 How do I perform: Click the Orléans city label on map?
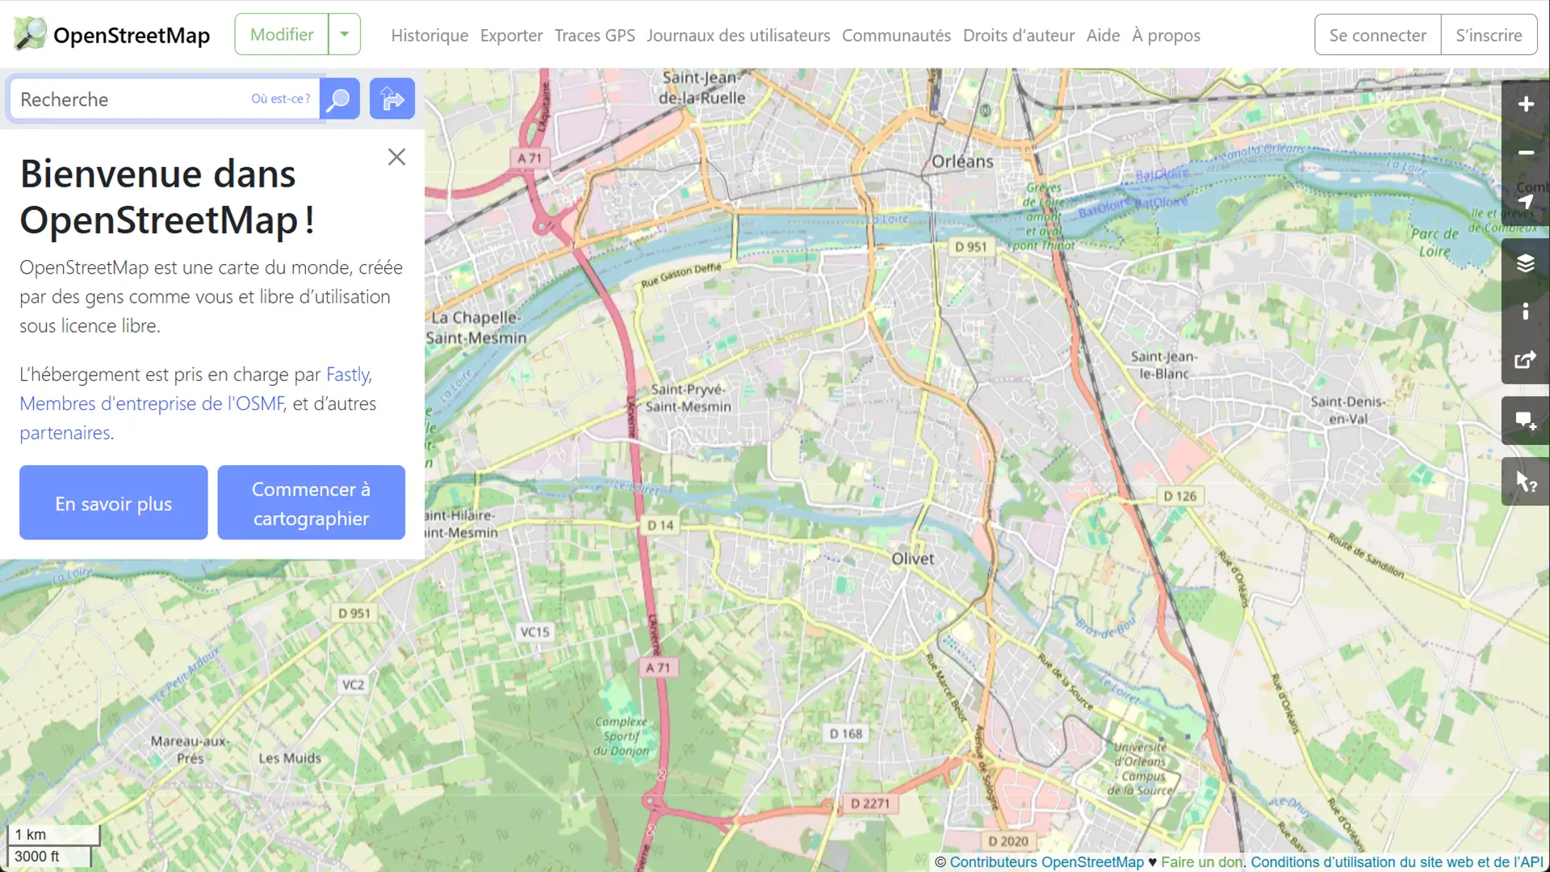[x=962, y=161]
